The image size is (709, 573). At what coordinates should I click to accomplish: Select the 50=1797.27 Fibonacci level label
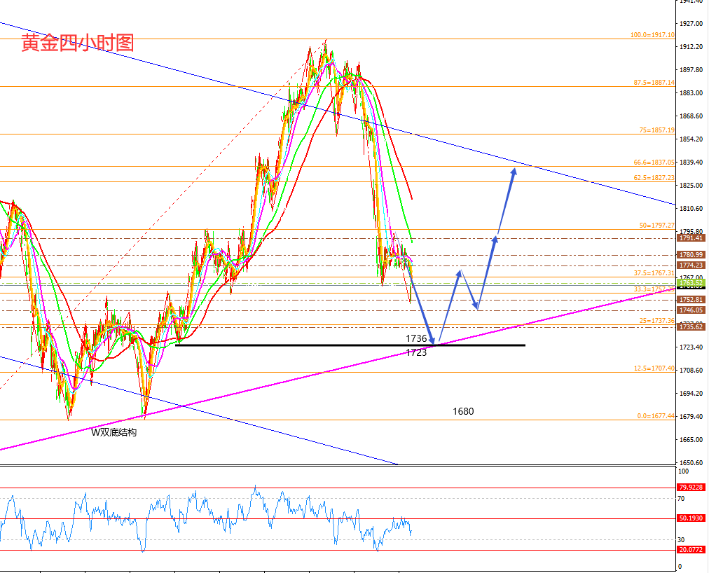click(x=656, y=226)
